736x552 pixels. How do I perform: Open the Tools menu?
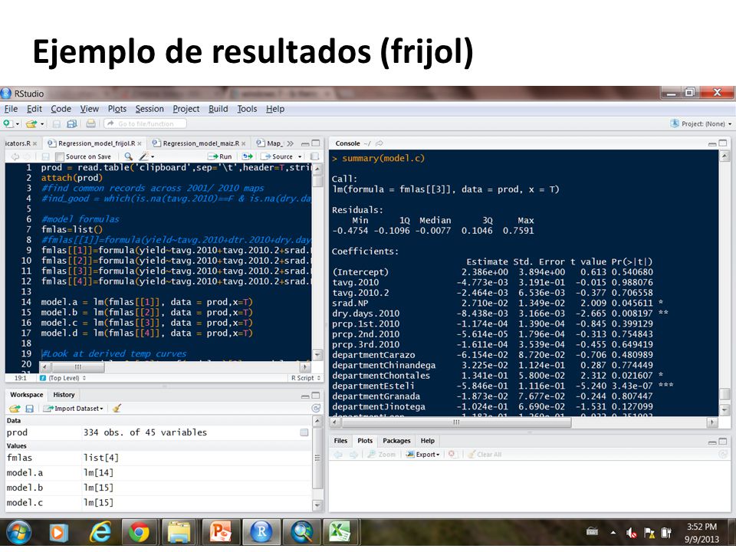pyautogui.click(x=247, y=109)
